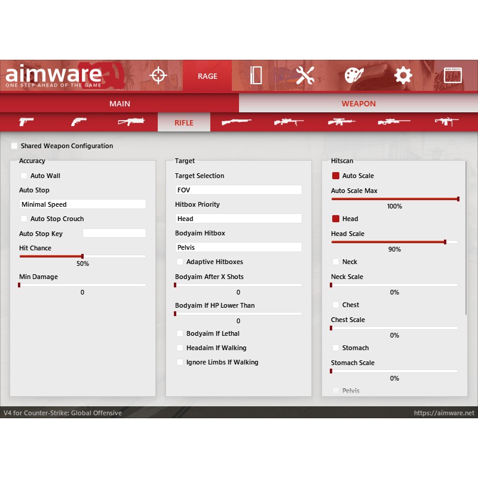Switch to the MAIN tab
This screenshot has width=478, height=478.
[119, 103]
